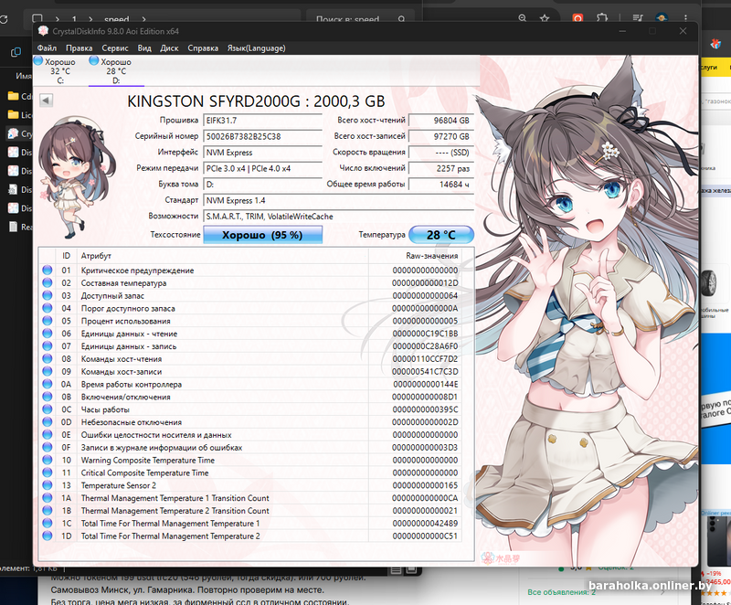Open the Файл menu

47,48
